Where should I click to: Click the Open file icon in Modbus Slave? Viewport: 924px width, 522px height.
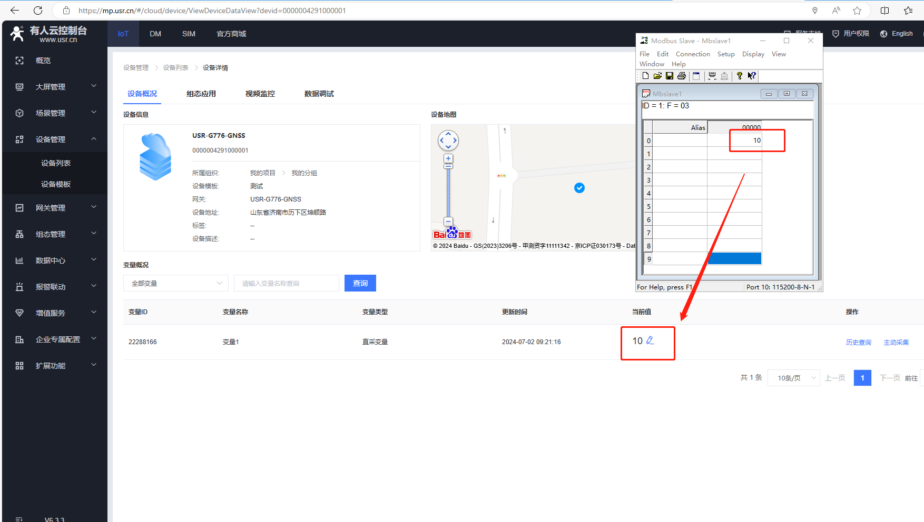tap(657, 76)
